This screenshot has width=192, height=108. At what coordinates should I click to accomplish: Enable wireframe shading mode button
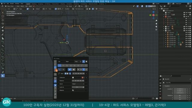(x=149, y=6)
